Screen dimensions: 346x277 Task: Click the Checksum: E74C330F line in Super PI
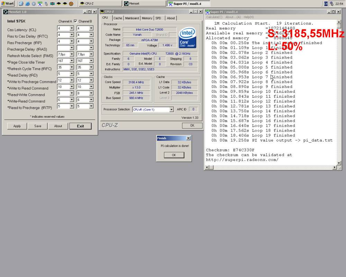[230, 150]
